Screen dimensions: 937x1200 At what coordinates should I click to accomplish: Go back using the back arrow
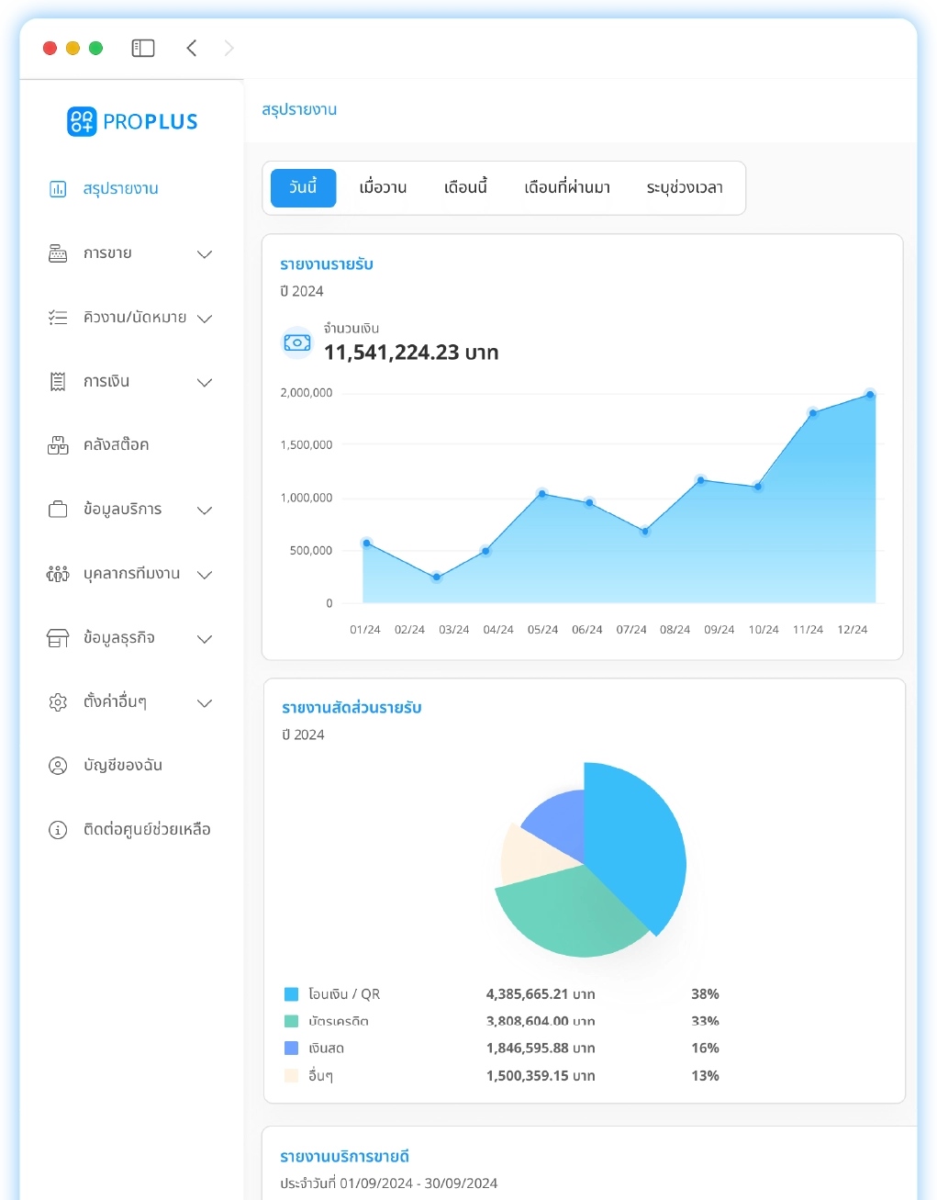click(192, 48)
